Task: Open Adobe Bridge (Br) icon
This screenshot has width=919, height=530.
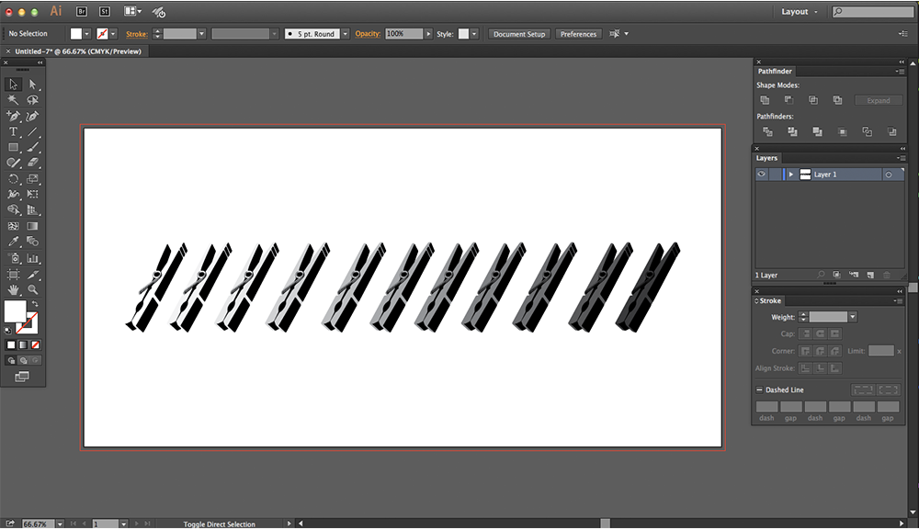Action: (82, 11)
